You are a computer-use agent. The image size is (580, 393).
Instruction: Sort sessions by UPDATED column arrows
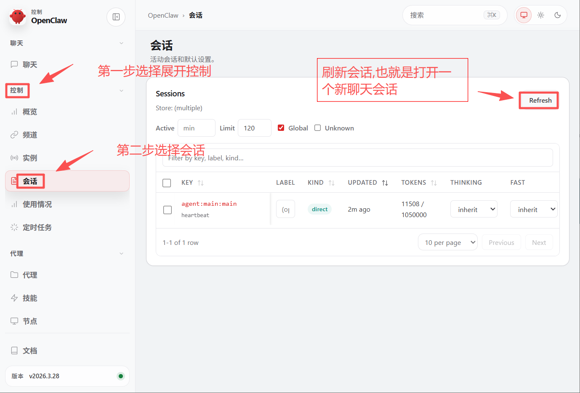(x=385, y=183)
